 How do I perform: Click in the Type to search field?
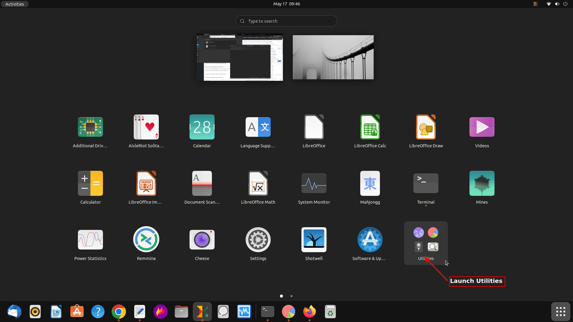coord(286,21)
